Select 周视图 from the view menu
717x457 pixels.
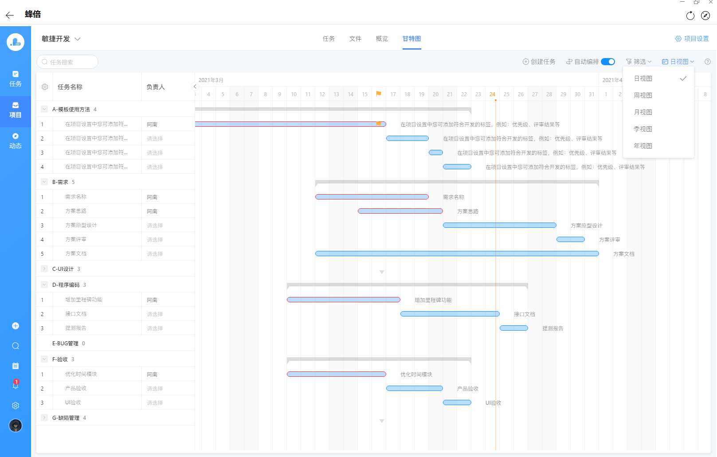pos(643,95)
